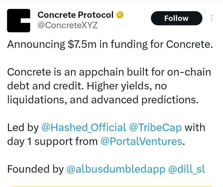Click the @dill_sl founder mention
Image resolution: width=223 pixels, height=187 pixels.
(186, 169)
